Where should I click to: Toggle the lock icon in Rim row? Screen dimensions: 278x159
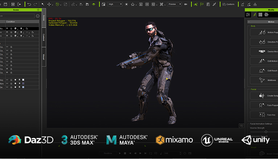click(11, 83)
